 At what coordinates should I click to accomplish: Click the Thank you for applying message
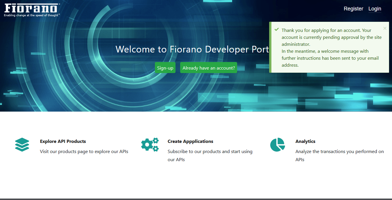(332, 48)
